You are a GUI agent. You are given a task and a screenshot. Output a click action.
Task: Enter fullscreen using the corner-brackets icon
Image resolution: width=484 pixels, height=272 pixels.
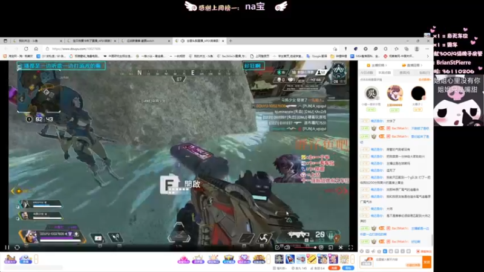tap(351, 247)
